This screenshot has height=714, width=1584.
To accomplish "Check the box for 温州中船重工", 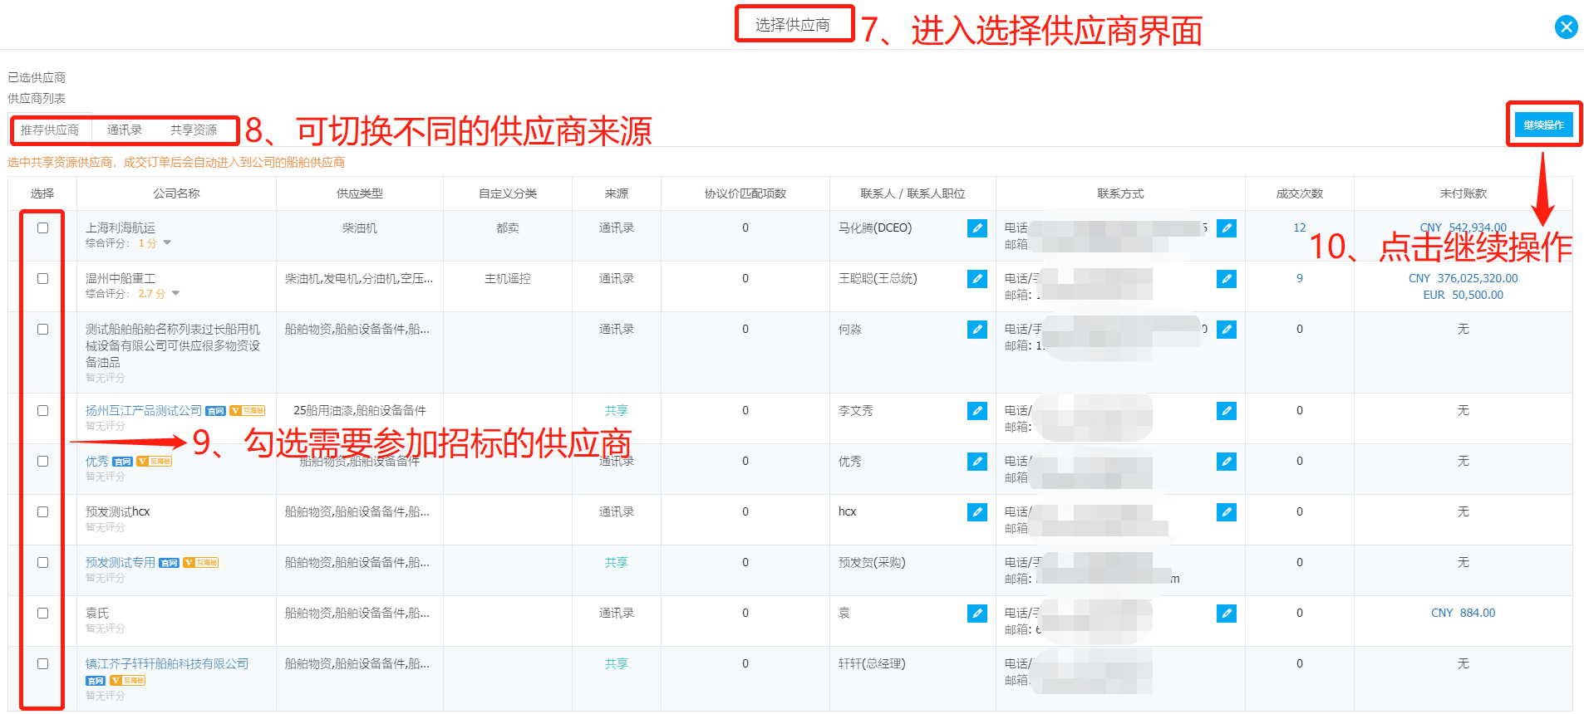I will click(x=42, y=278).
